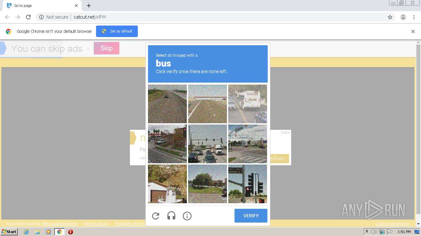
Task: Launch Internet Explorer from taskbar
Action: click(26, 232)
